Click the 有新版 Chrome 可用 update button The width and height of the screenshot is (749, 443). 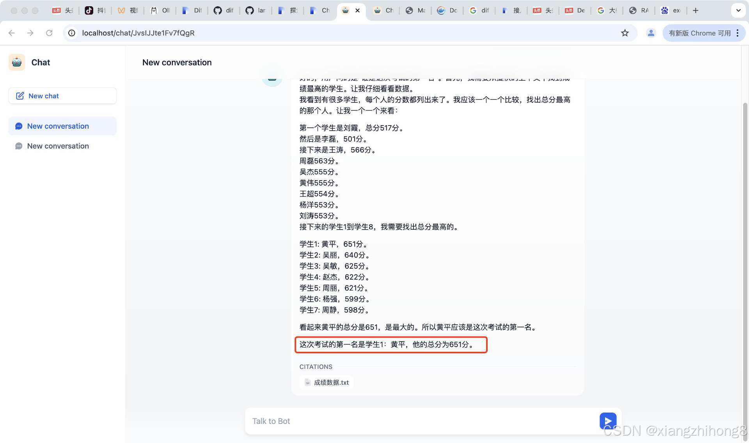[x=699, y=33]
